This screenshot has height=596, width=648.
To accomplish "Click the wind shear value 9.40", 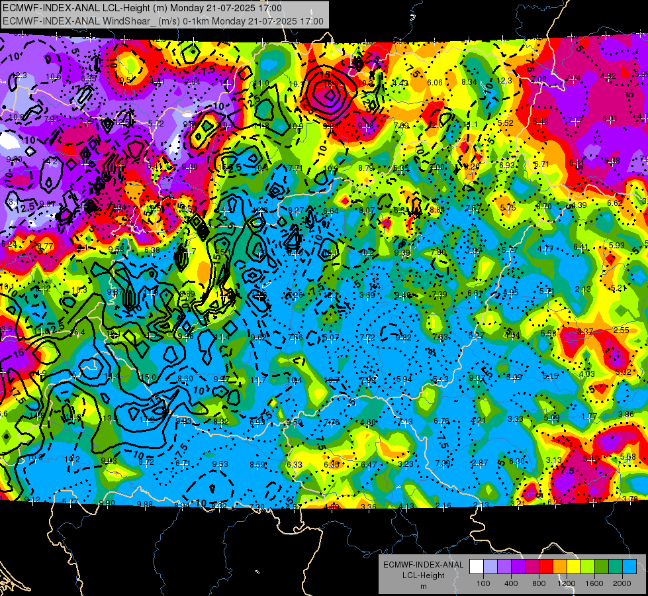I will 403,295.
